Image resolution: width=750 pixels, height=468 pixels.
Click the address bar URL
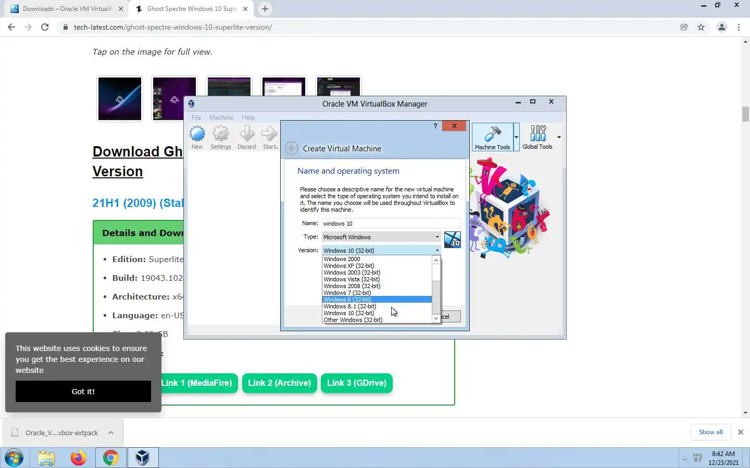pos(173,27)
